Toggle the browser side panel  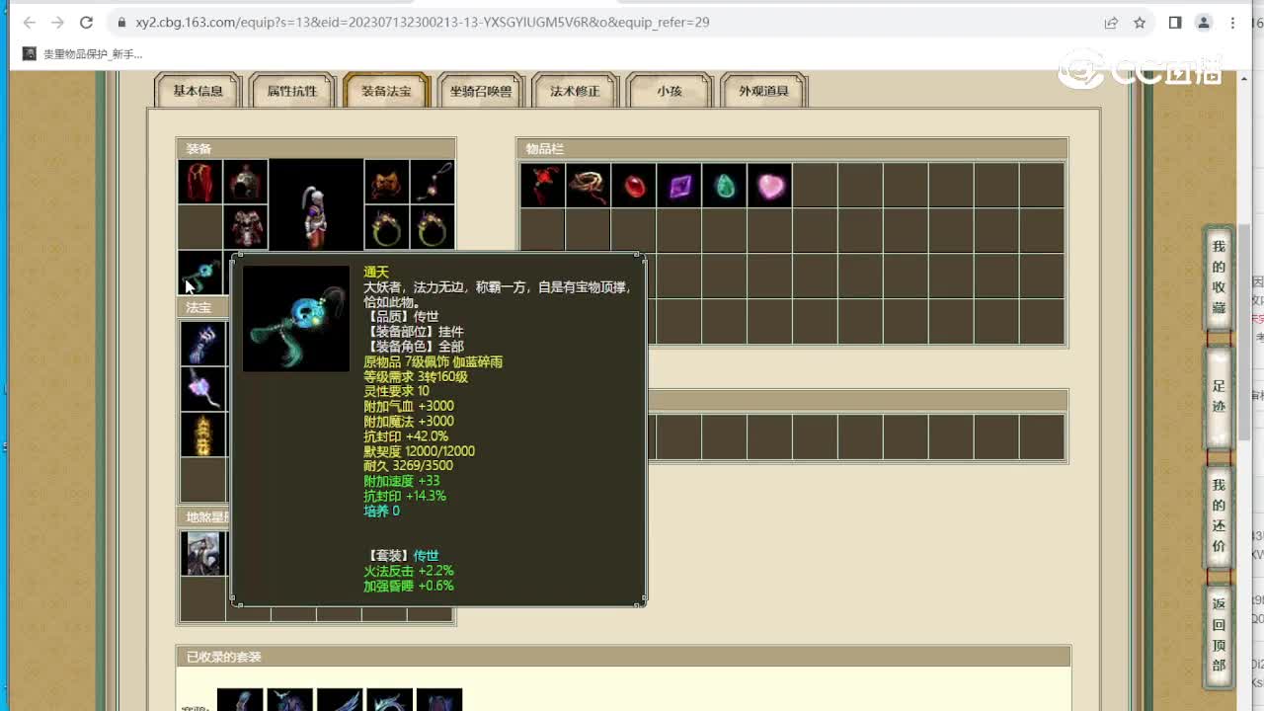pos(1175,22)
